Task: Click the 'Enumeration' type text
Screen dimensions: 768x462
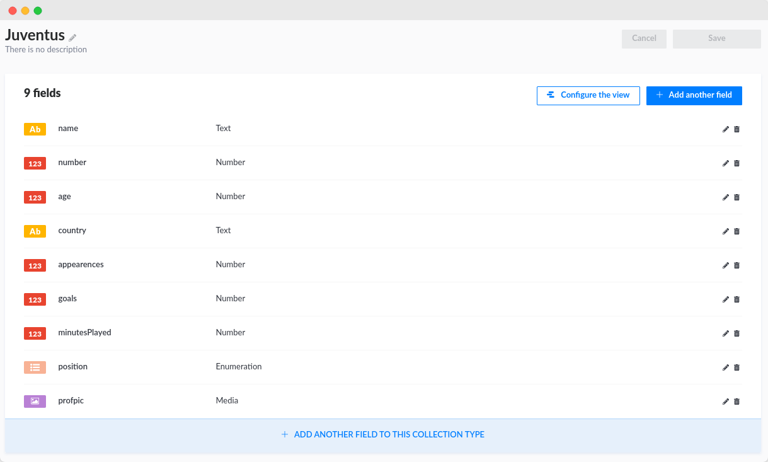Action: coord(239,367)
